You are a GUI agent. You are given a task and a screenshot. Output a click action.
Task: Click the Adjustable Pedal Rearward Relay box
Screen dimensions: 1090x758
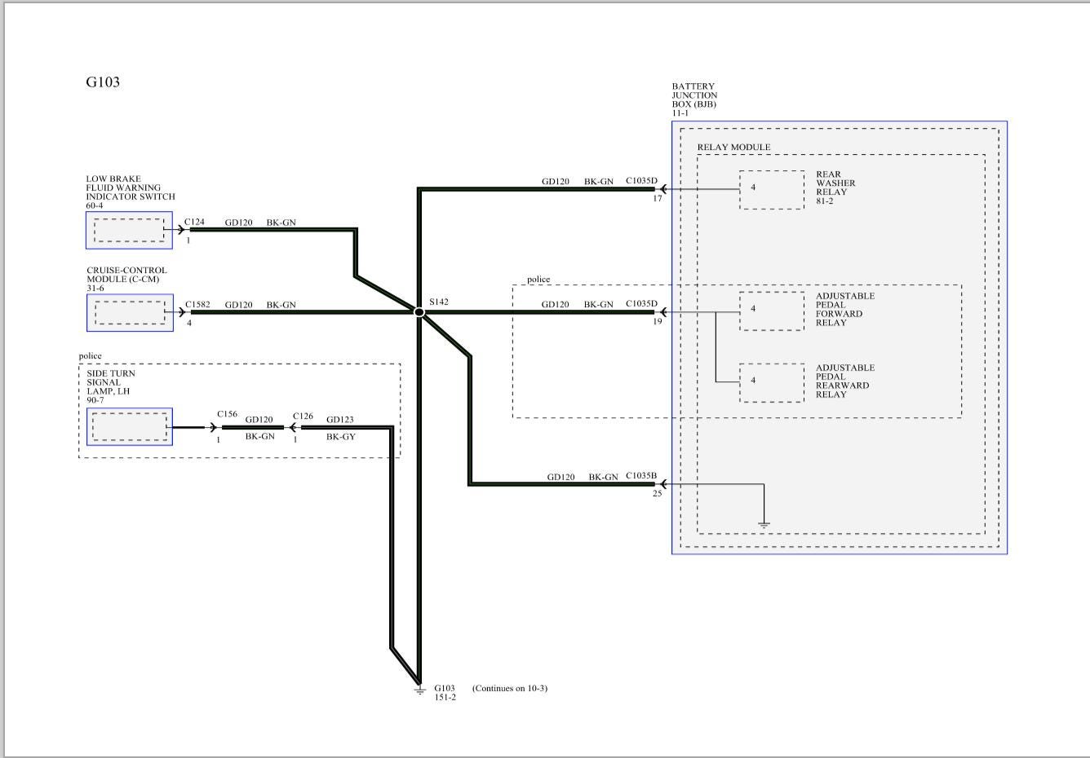pos(771,382)
